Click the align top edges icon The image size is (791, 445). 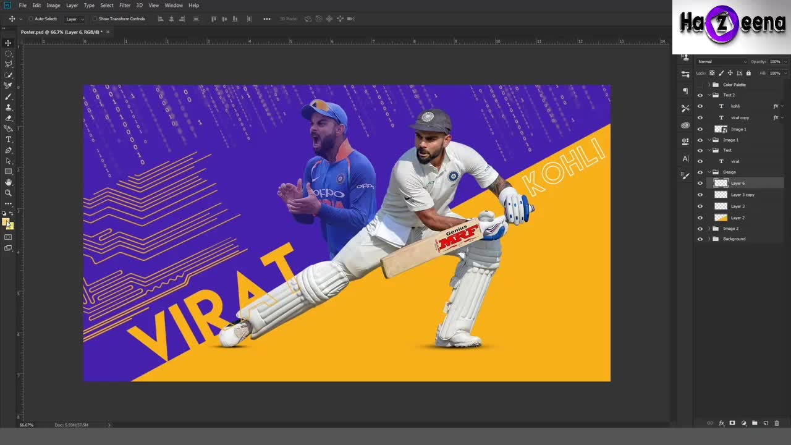[214, 19]
